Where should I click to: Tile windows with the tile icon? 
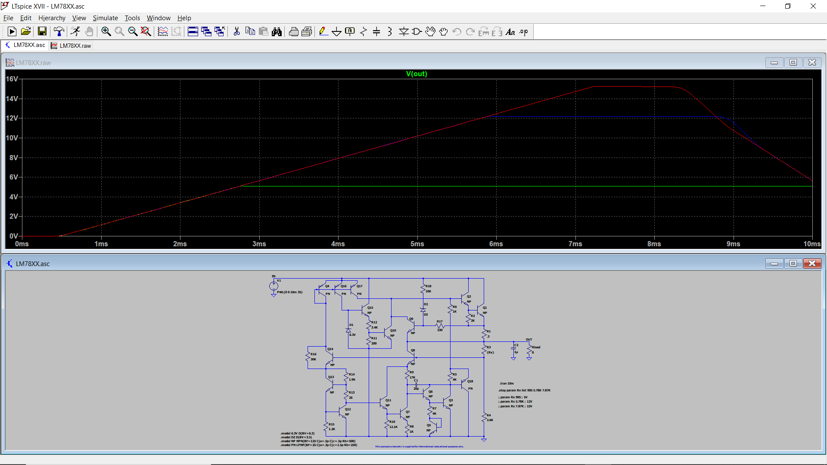(x=193, y=31)
